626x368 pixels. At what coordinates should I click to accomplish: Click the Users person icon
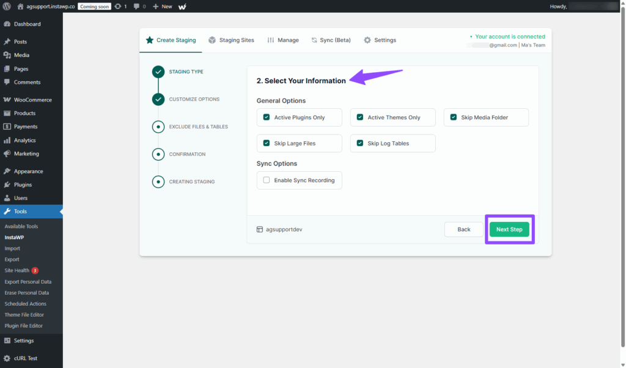click(x=7, y=198)
